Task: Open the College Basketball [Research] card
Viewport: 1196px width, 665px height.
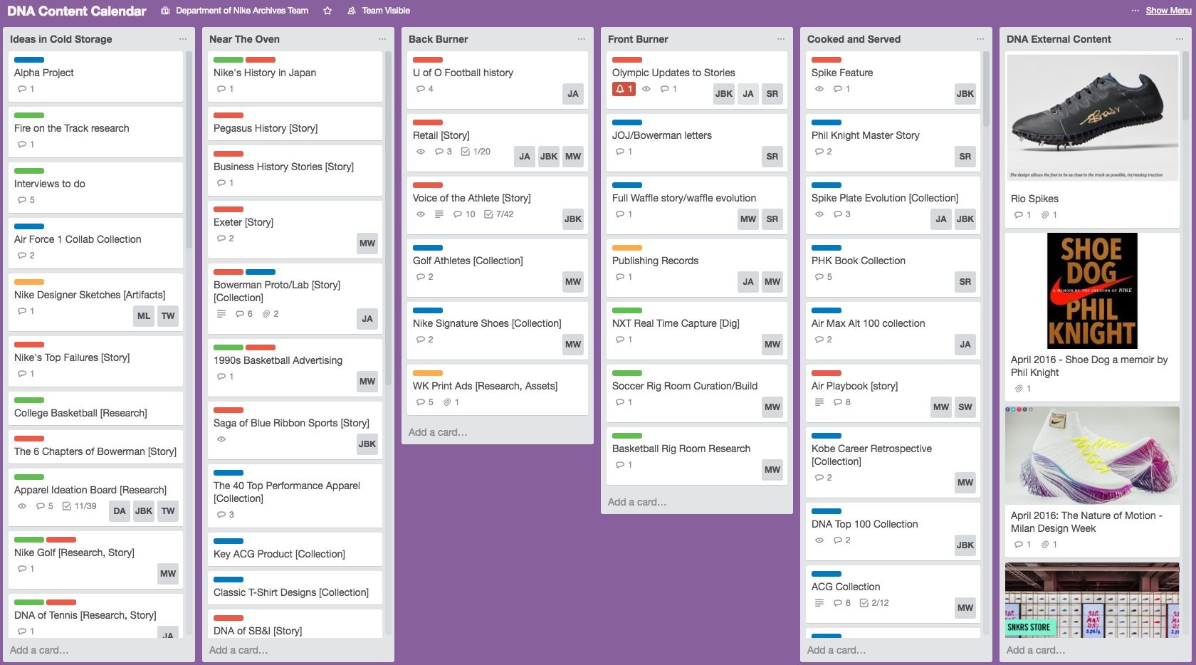Action: (95, 408)
